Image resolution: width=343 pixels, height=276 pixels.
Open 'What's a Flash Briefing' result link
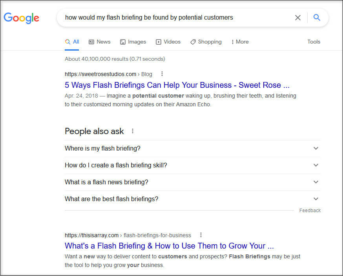point(169,246)
